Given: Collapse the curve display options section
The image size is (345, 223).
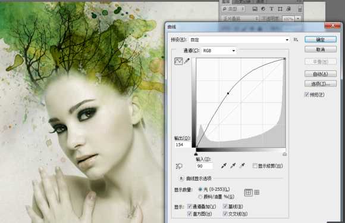Looking at the screenshot, I should point(181,178).
